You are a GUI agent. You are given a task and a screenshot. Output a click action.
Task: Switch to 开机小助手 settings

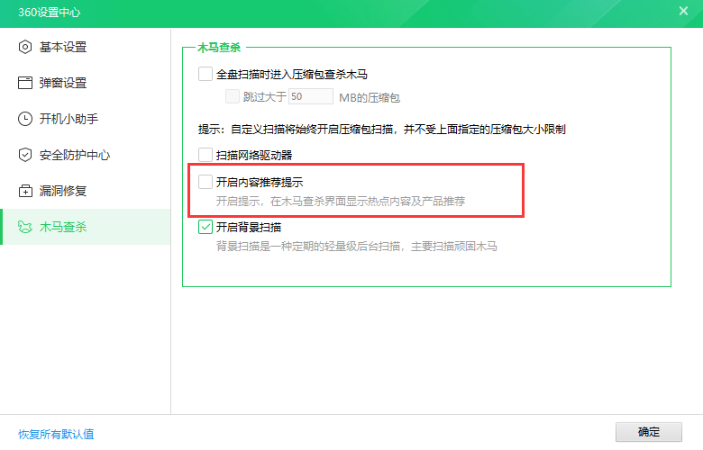pyautogui.click(x=86, y=119)
